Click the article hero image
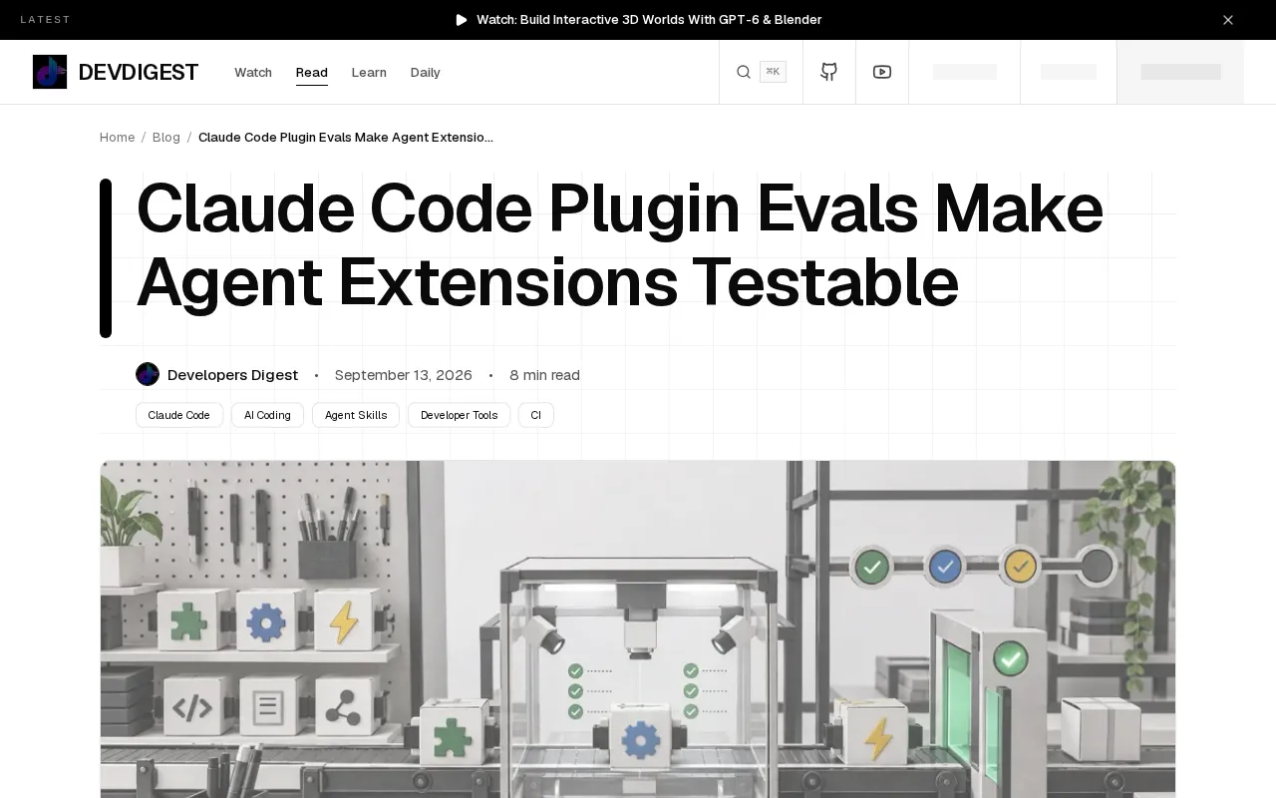This screenshot has width=1276, height=798. point(638,629)
